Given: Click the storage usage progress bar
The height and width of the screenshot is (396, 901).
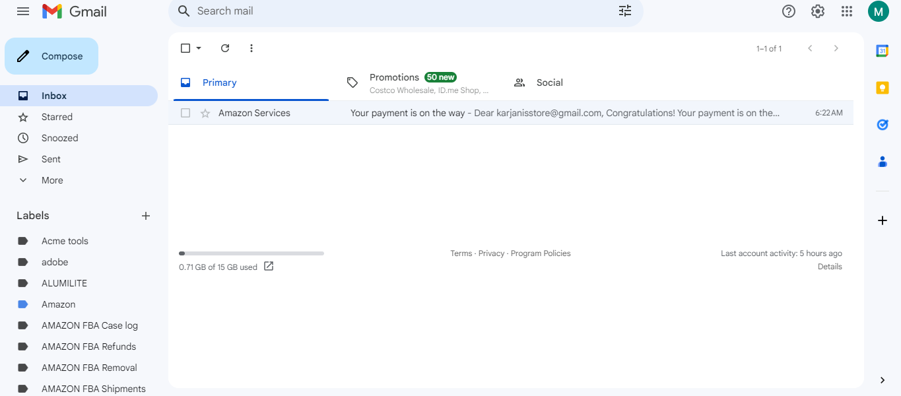Looking at the screenshot, I should coord(251,253).
